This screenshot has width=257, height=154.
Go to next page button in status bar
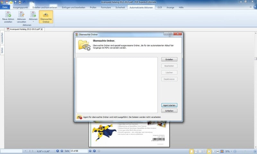point(90,151)
